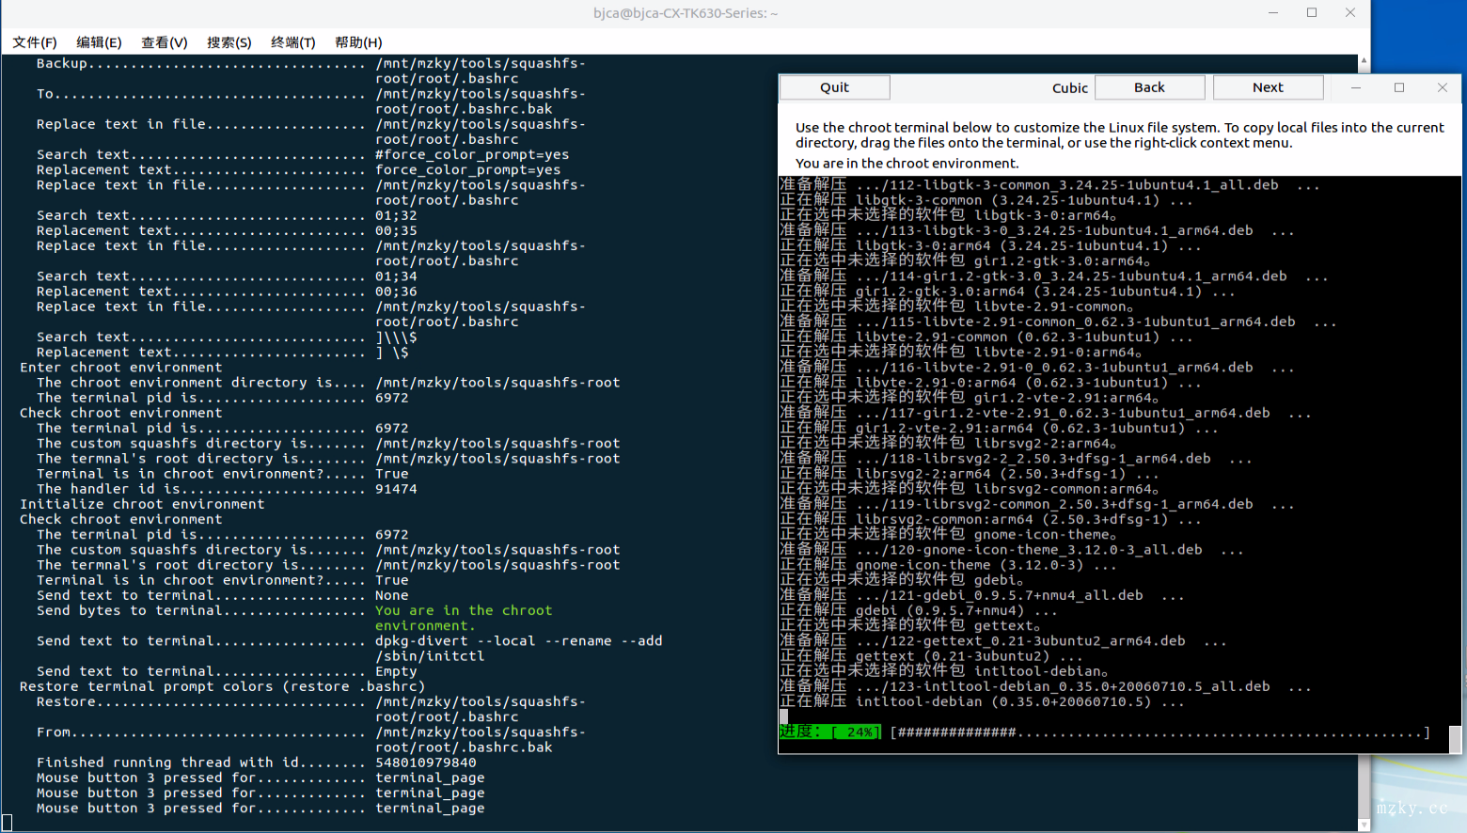
Task: Open the 编辑(E) menu
Action: pos(99,42)
